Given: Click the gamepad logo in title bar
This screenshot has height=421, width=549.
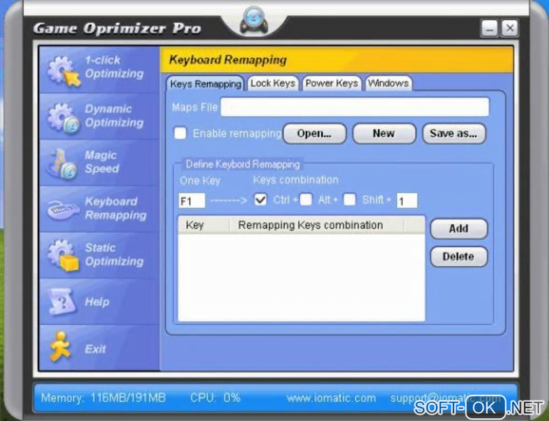Looking at the screenshot, I should (254, 22).
